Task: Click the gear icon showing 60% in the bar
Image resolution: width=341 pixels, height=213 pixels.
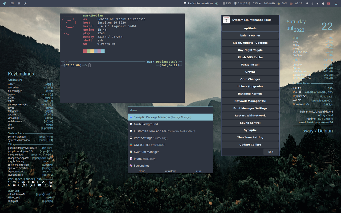Action: click(x=279, y=3)
